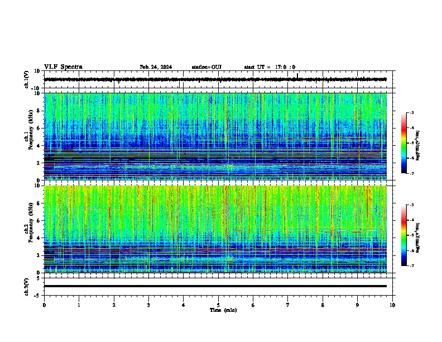Click the date 'Feb. 24, 2024'
Viewport: 442px width, 342px height.
tap(156, 67)
